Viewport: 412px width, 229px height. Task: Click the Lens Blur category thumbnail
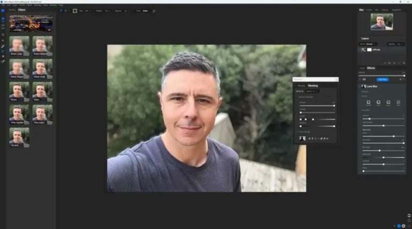coord(31,24)
